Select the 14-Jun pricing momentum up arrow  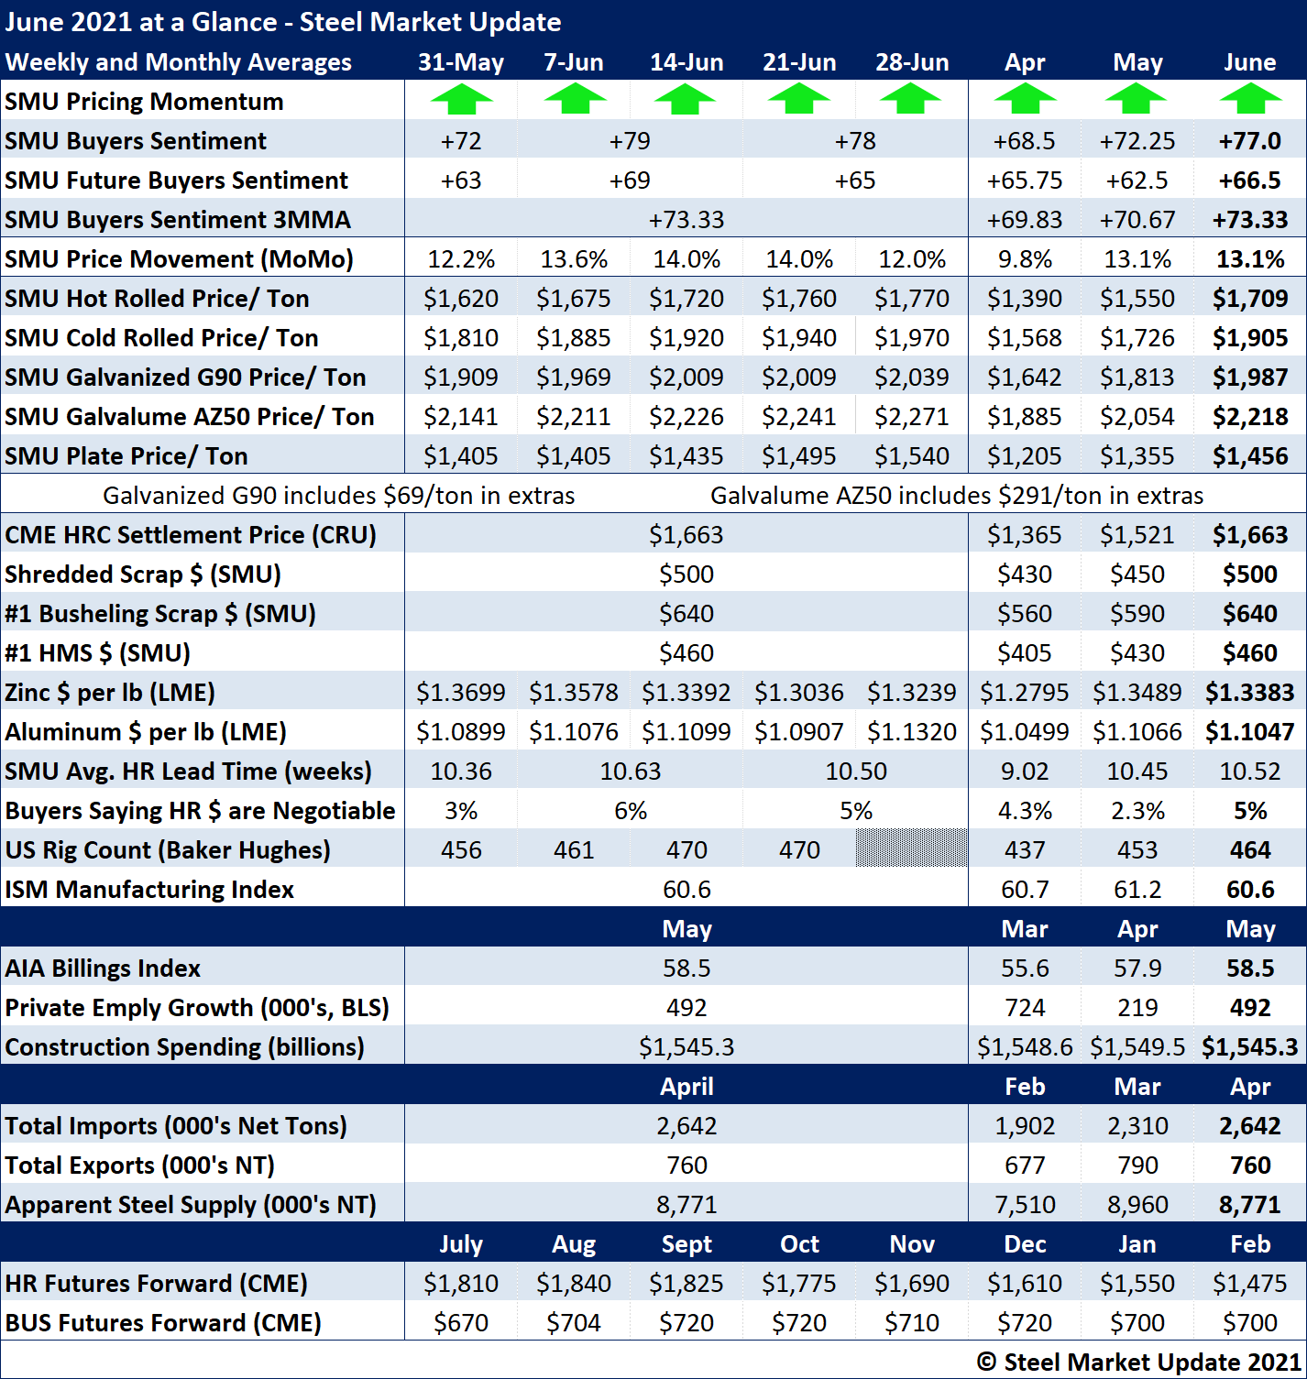(686, 99)
